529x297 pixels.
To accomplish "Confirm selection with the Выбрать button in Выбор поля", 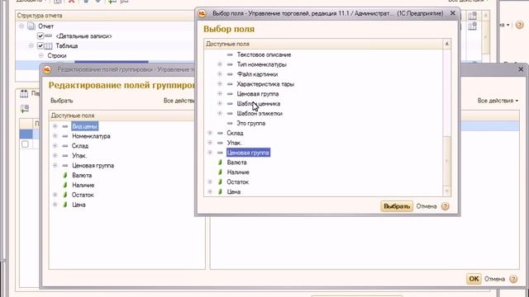I will tap(397, 206).
